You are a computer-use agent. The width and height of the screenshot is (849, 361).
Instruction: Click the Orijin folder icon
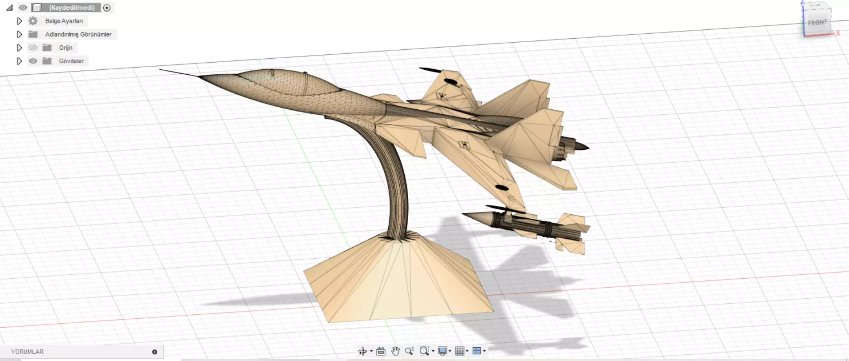(x=47, y=48)
